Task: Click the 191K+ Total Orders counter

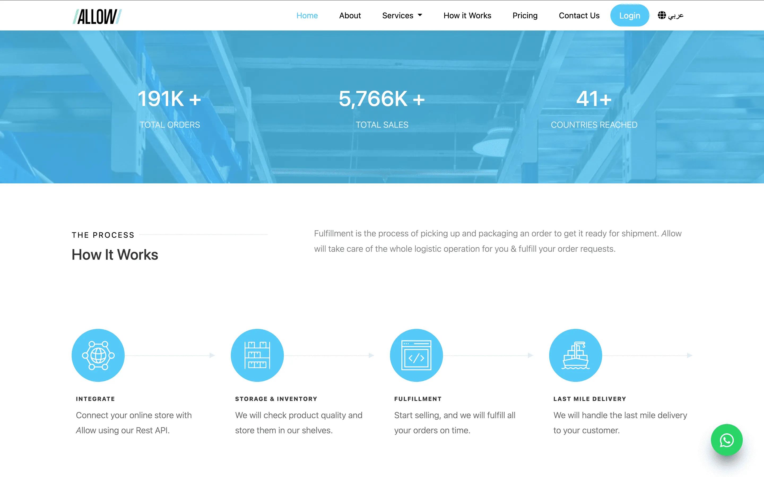Action: pyautogui.click(x=170, y=99)
